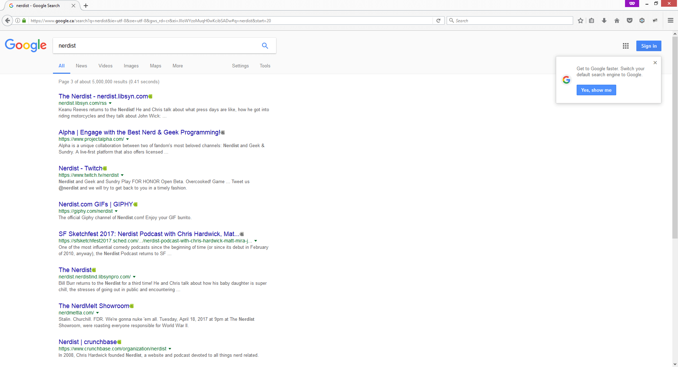Viewport: 678px width, 367px height.
Task: Go back with the back arrow
Action: coord(7,21)
